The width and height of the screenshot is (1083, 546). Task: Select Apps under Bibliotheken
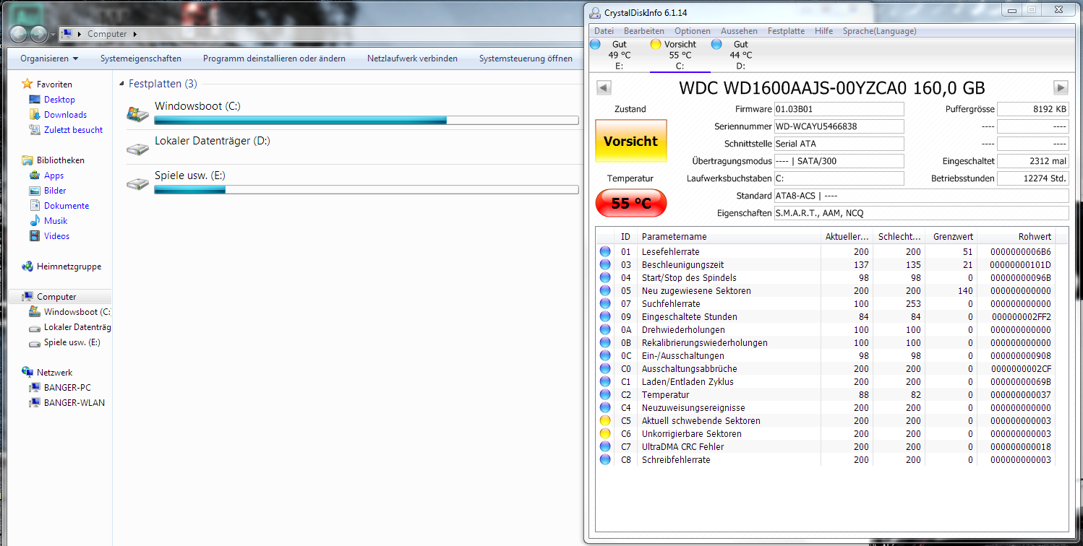click(x=53, y=175)
